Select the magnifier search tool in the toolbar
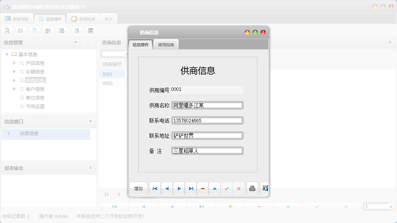This screenshot has height=223, width=397. tap(7, 30)
